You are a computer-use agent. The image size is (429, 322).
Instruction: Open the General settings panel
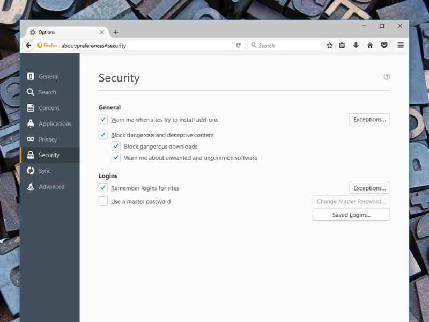pos(48,76)
